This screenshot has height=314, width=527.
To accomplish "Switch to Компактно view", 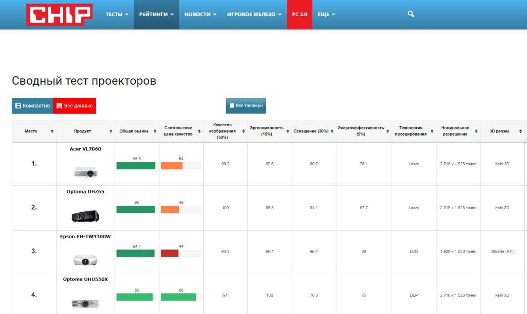I will tap(32, 106).
